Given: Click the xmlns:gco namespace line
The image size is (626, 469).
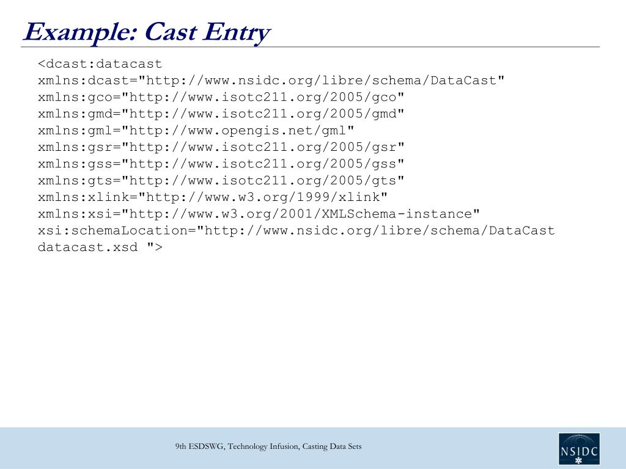Looking at the screenshot, I should pos(221,97).
